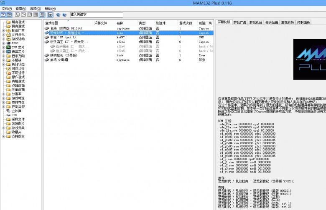Screen dimensions: 326x210
Task: Switch to large icons view
Action: (x=17, y=15)
